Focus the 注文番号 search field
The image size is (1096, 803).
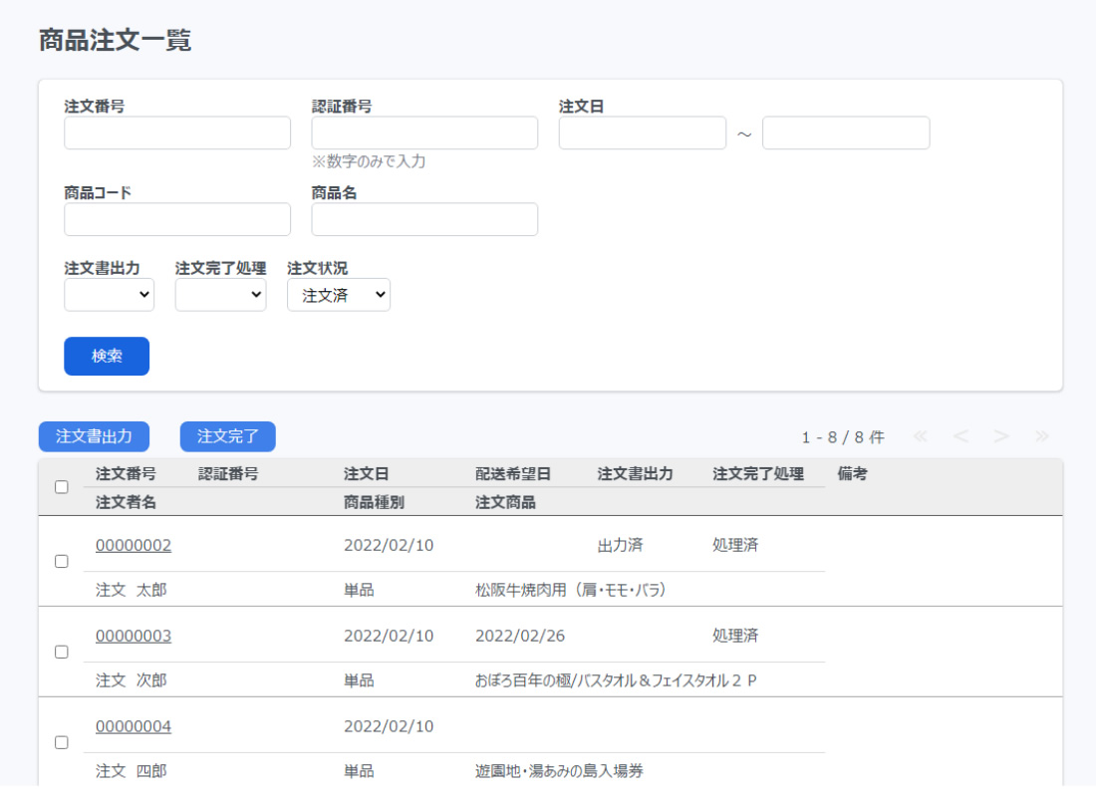pos(177,134)
